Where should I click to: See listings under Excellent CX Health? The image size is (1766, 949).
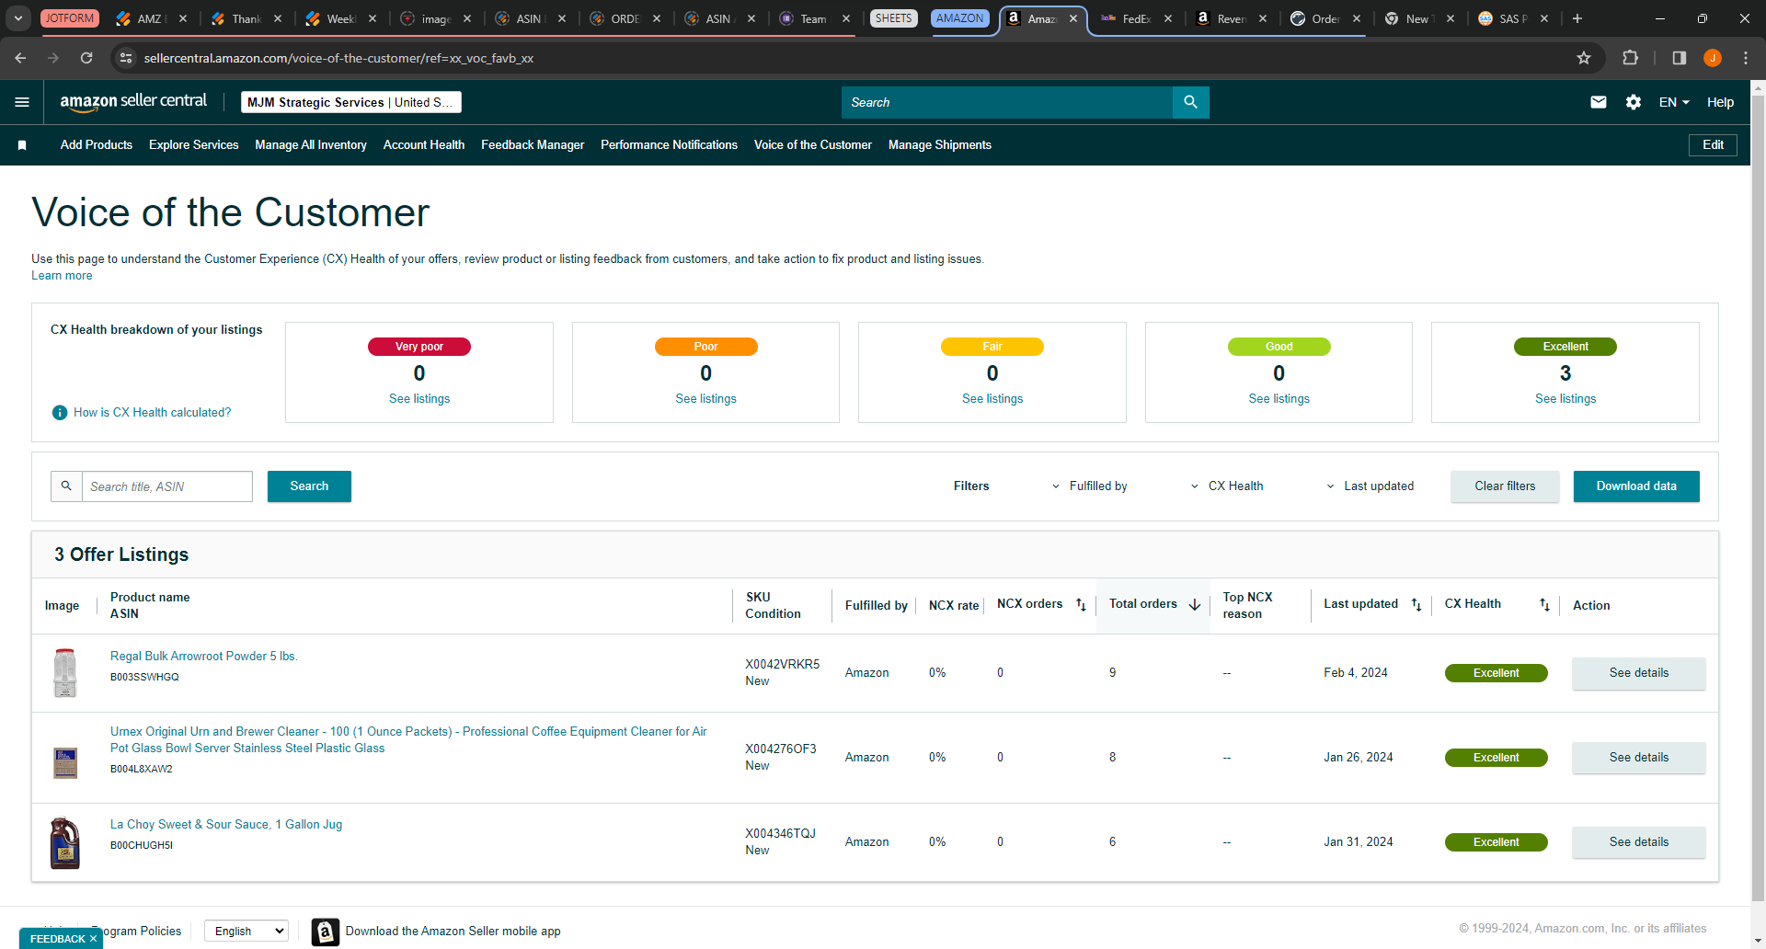tap(1565, 399)
